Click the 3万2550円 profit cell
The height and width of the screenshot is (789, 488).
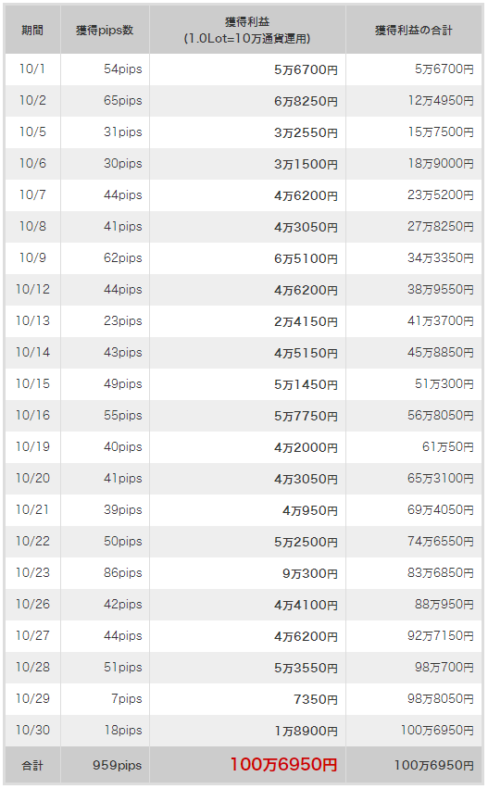pos(247,132)
